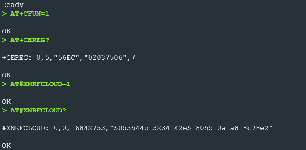Screen dimensions: 306x150
Task: Select the "56EC" tracking area code value
Action: tap(64, 58)
